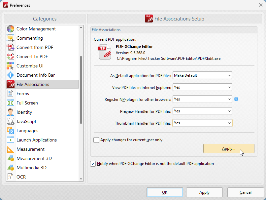The height and width of the screenshot is (200, 266).
Task: Open Register NP-plugin for other browsers dropdown
Action: (202, 99)
